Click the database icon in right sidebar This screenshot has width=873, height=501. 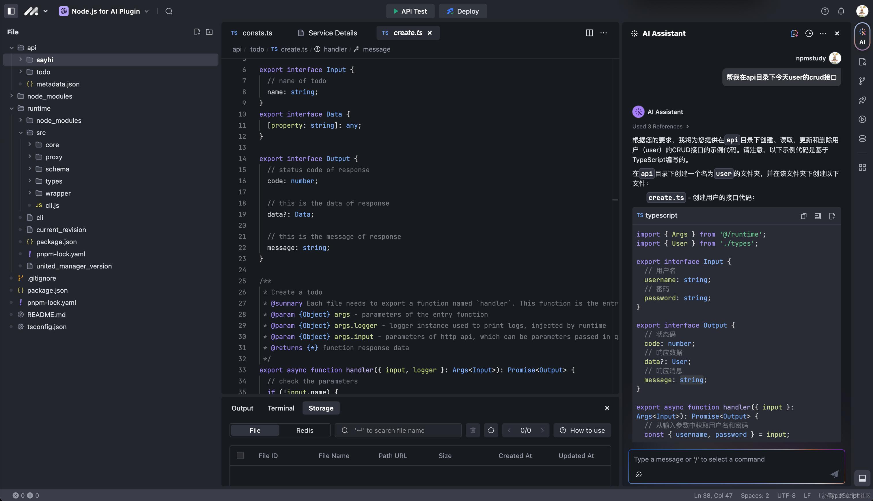tap(862, 138)
